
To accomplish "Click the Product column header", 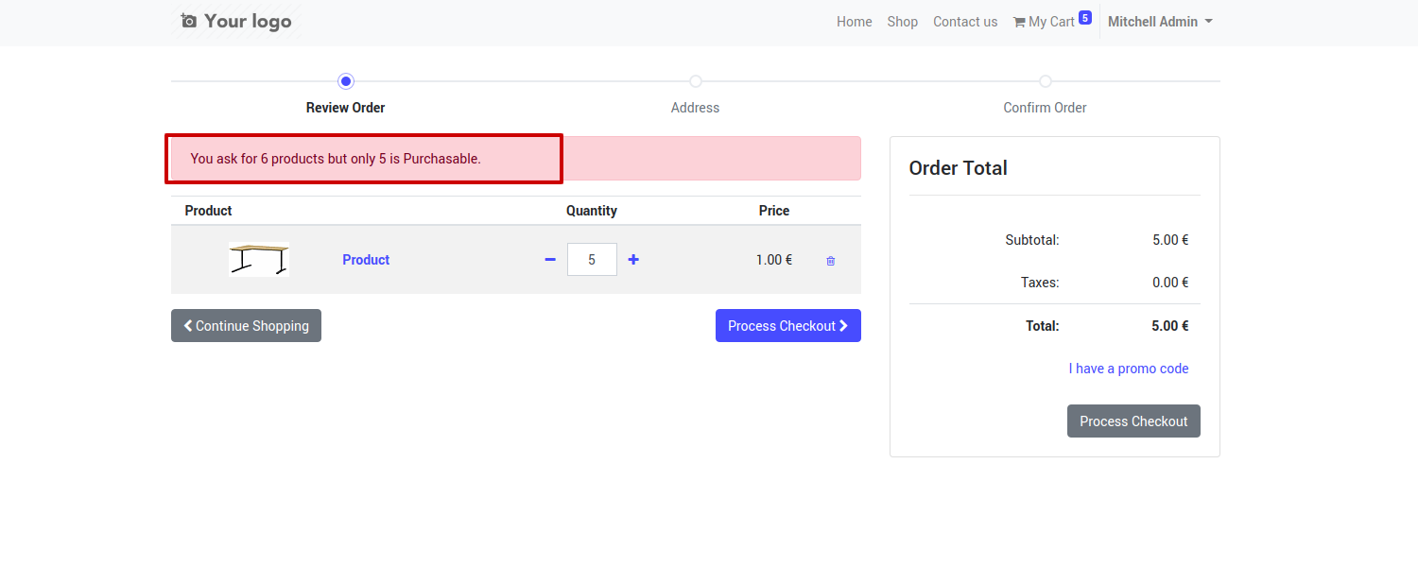I will click(x=208, y=211).
